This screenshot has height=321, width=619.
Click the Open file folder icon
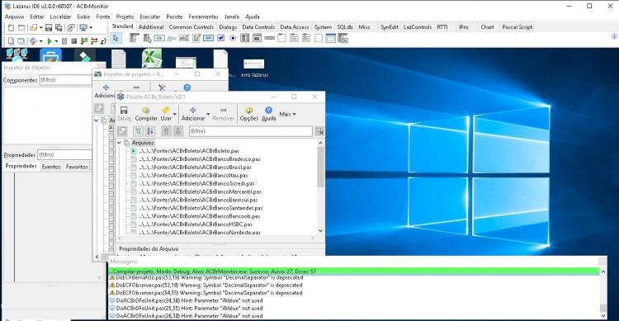click(x=33, y=27)
